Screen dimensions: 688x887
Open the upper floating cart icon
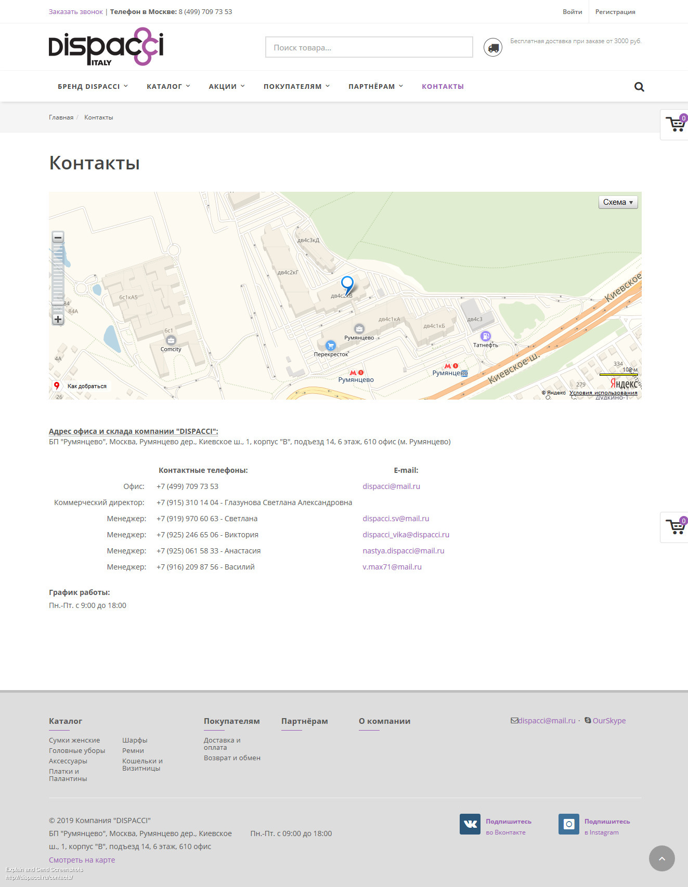pyautogui.click(x=677, y=124)
